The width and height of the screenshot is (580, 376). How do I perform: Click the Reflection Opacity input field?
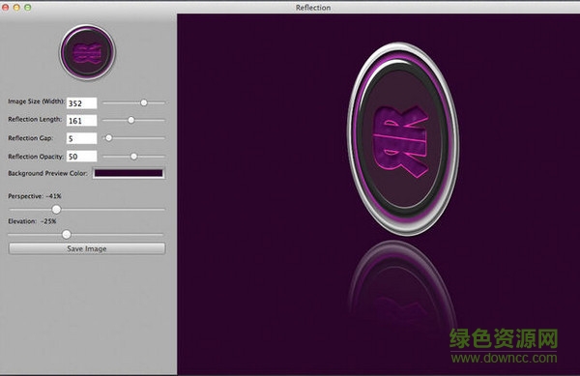82,156
